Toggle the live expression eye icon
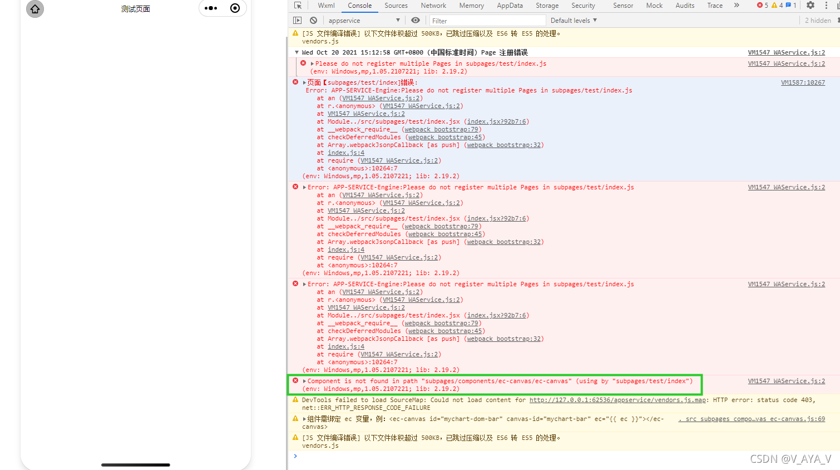This screenshot has width=840, height=470. pyautogui.click(x=416, y=21)
